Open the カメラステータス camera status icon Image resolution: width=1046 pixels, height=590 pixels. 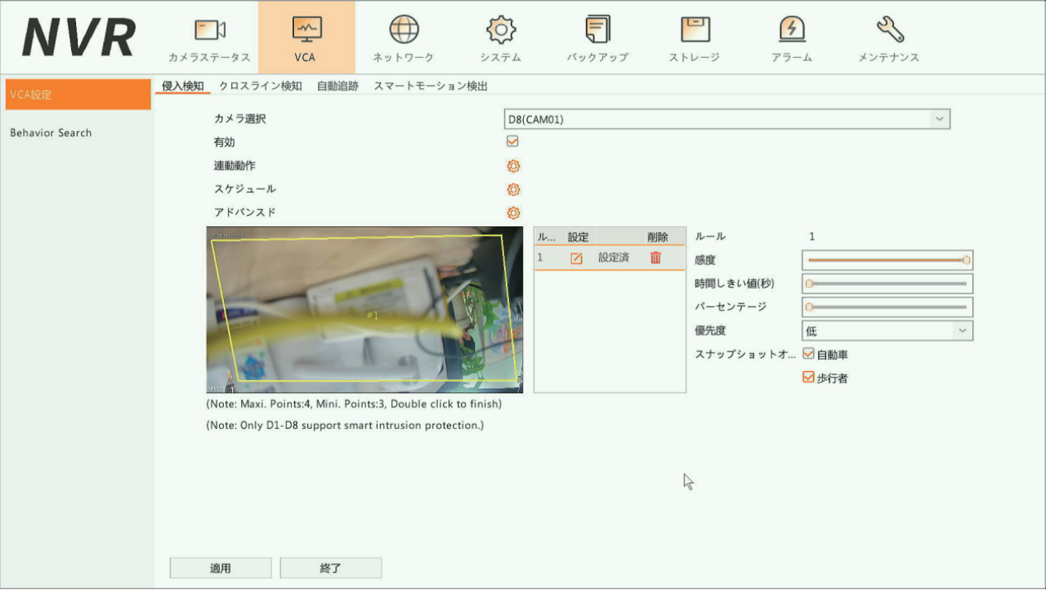point(209,31)
